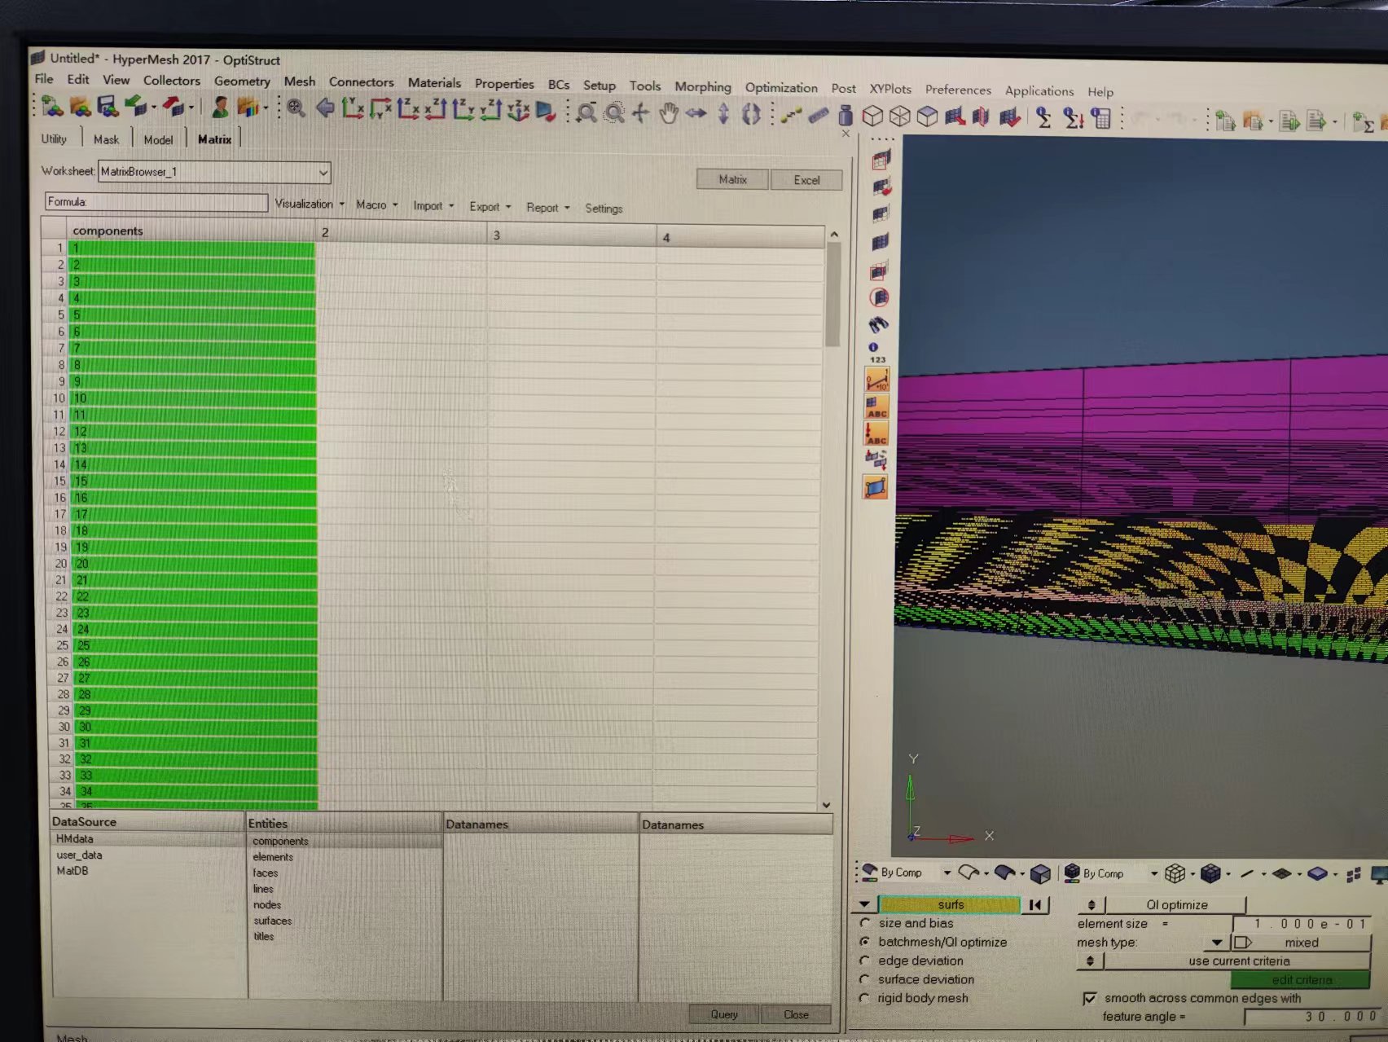Click the Circle Zoom magnifier icon
Image resolution: width=1388 pixels, height=1042 pixels.
[614, 112]
